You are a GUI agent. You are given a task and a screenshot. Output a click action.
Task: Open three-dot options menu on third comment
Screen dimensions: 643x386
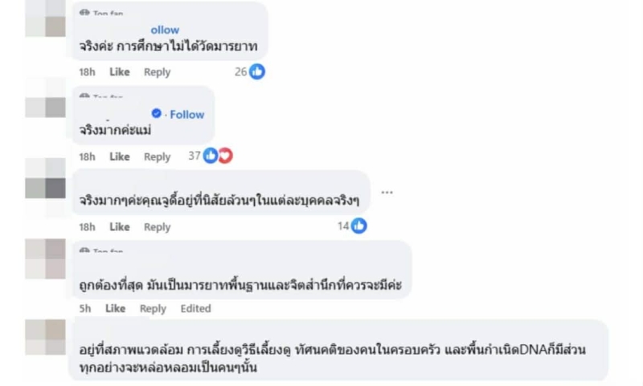click(x=387, y=193)
